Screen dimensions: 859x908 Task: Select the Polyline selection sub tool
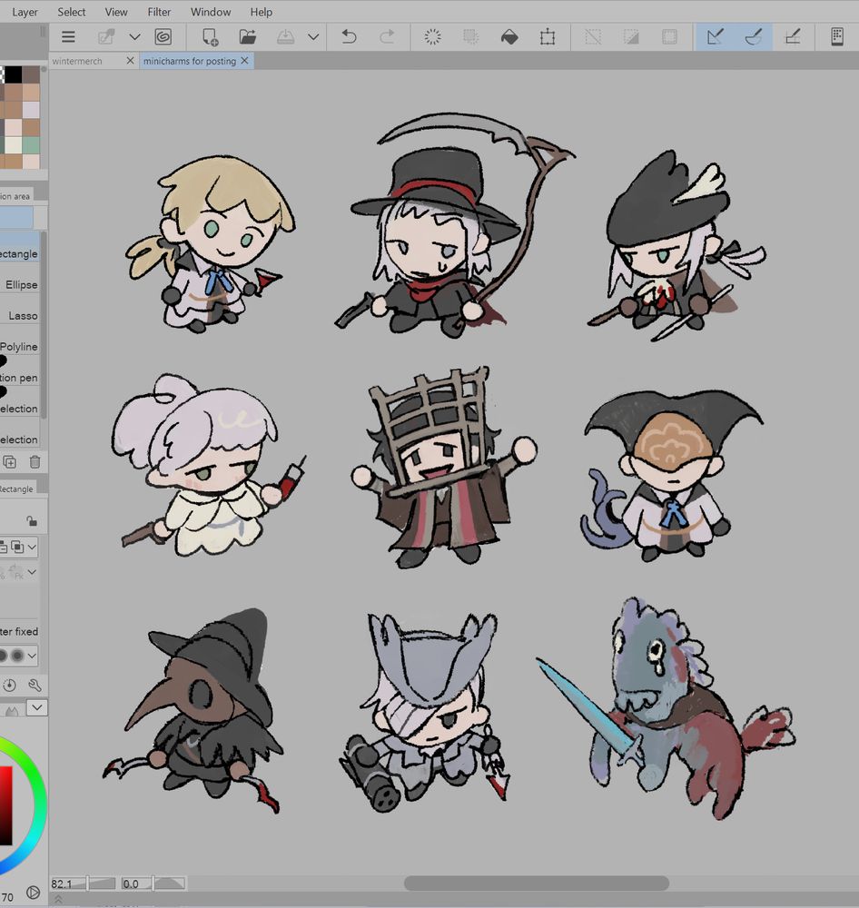click(20, 346)
